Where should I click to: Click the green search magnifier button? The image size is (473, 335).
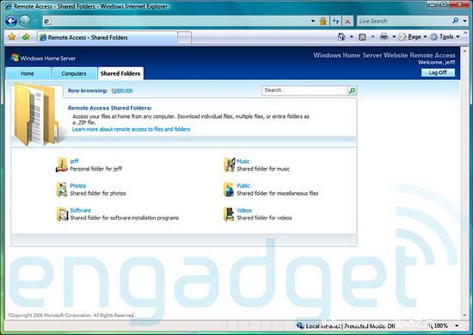352,90
